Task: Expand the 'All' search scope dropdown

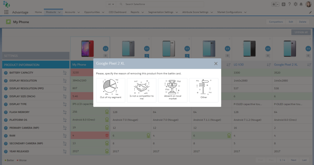Action: click(x=111, y=4)
